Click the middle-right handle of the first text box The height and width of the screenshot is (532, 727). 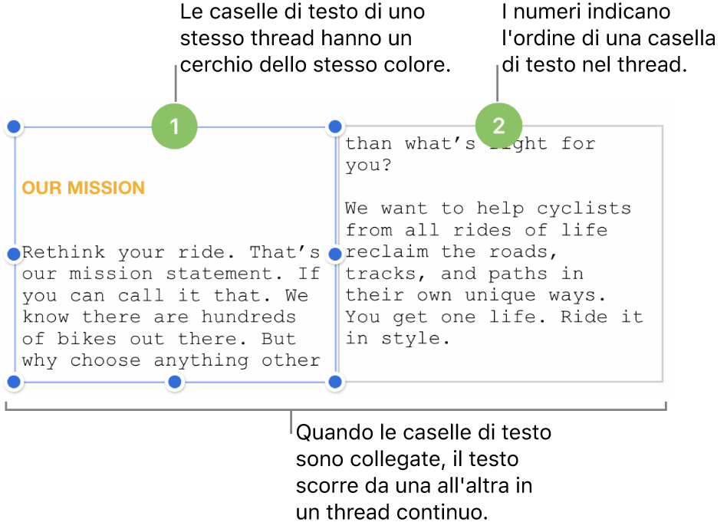coord(335,252)
